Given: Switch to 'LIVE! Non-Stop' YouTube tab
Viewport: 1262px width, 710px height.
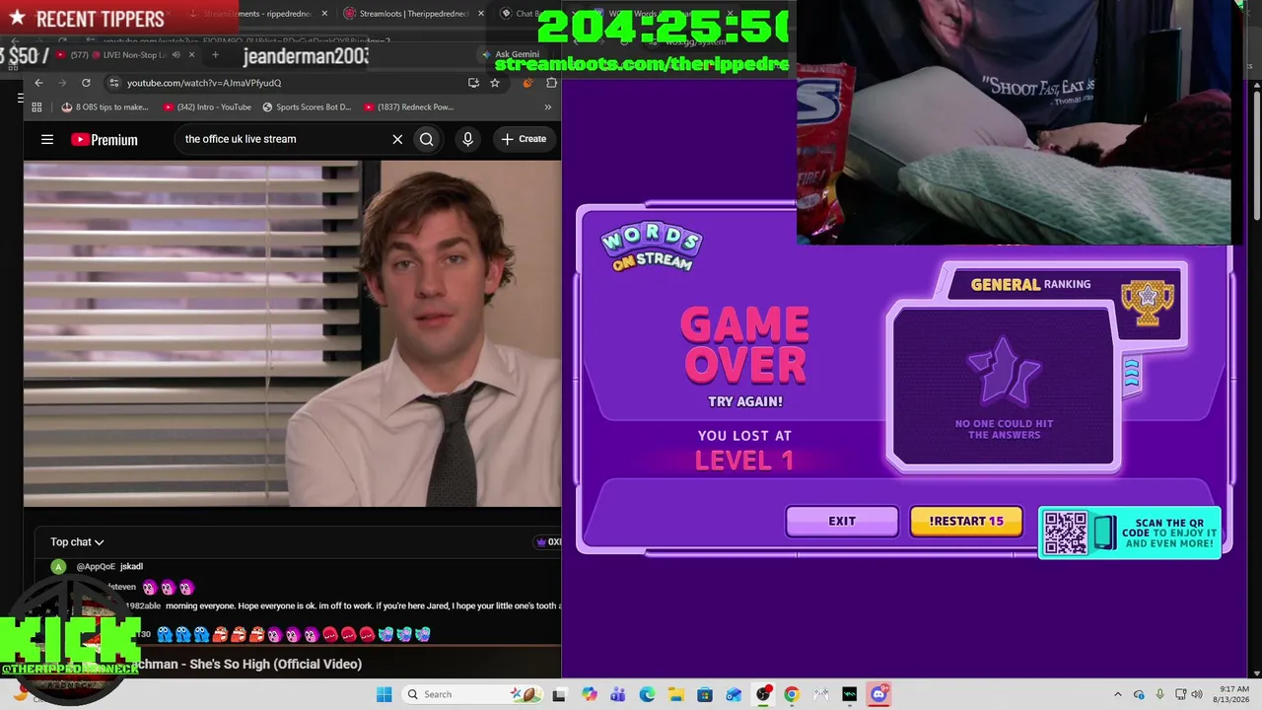Looking at the screenshot, I should [121, 55].
